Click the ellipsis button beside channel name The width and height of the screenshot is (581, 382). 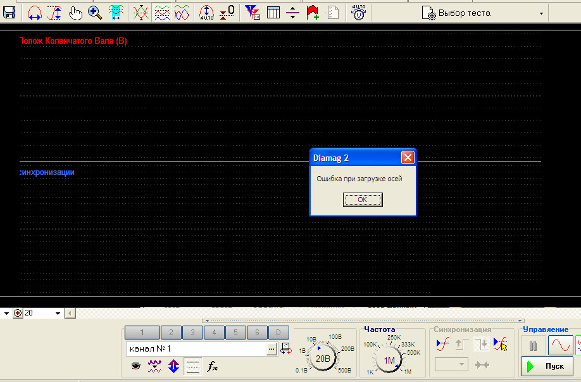pos(272,349)
